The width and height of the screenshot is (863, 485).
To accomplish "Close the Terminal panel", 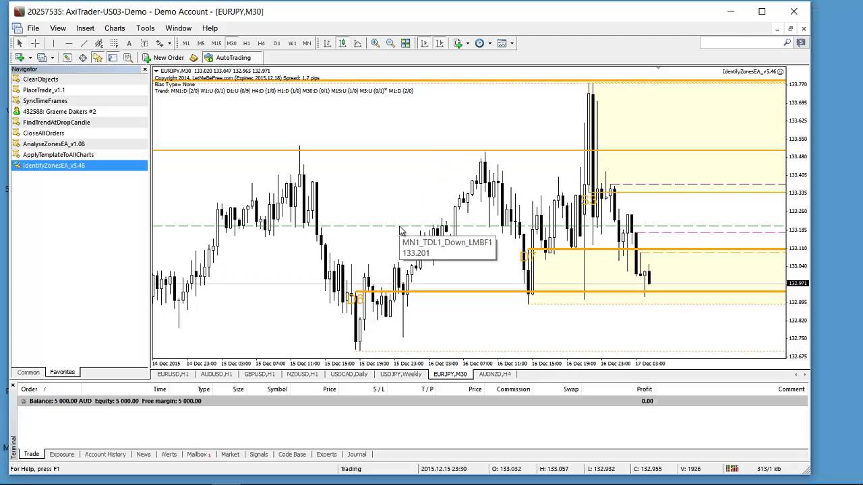I will pyautogui.click(x=13, y=385).
